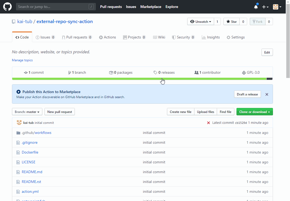Click the Draft a release button
290x201 pixels.
247,94
